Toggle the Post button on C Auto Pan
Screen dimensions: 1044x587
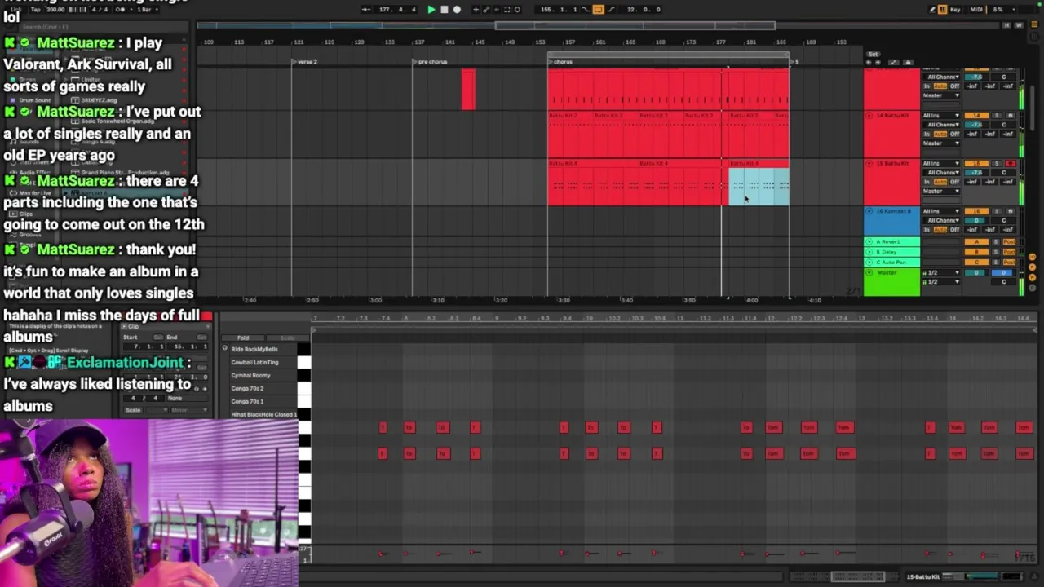[x=1009, y=263]
